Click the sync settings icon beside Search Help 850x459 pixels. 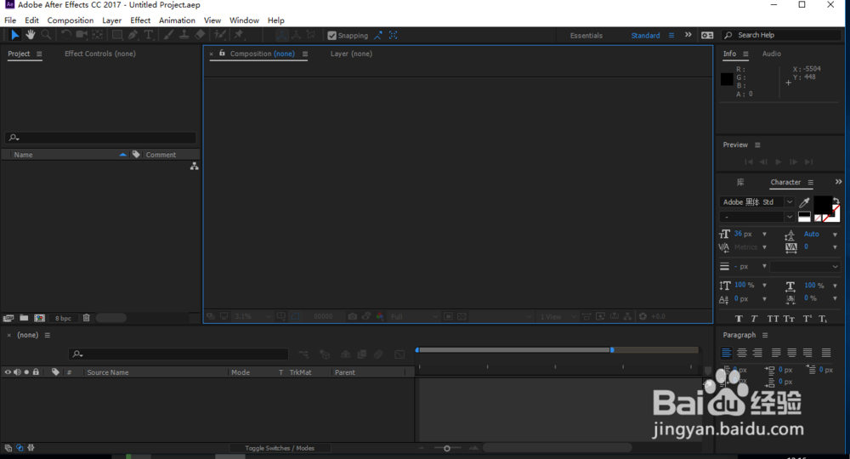pyautogui.click(x=707, y=35)
